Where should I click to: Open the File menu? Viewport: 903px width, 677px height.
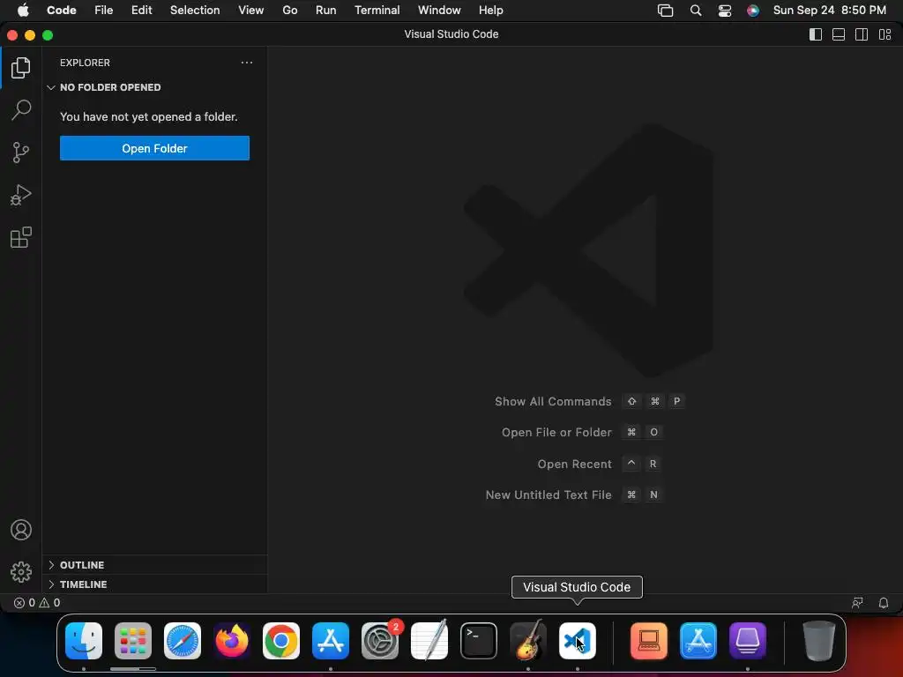click(x=104, y=11)
